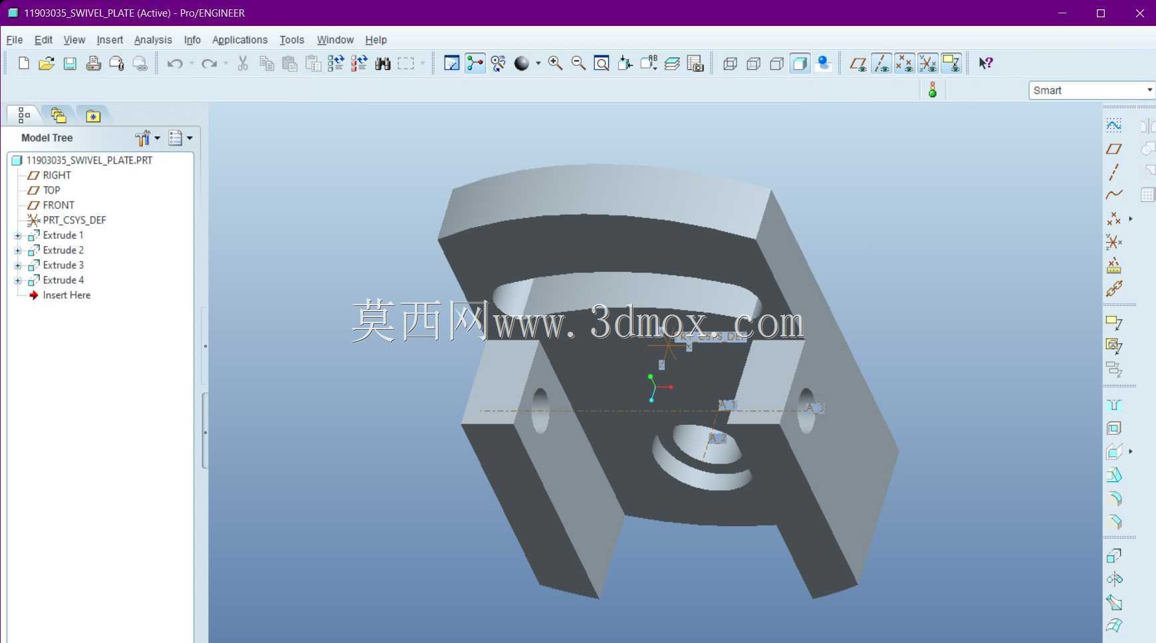Click the Zoom In magnifier
The width and height of the screenshot is (1156, 643).
pos(555,64)
